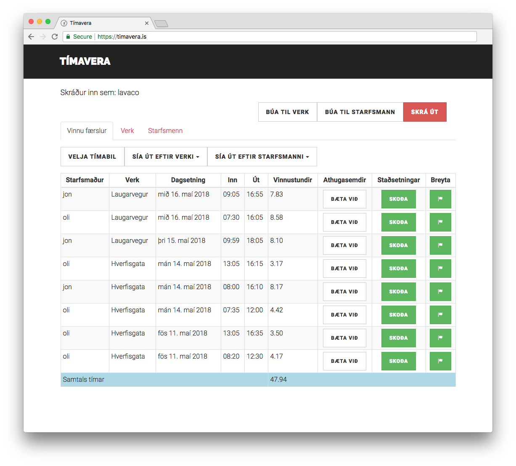Click Bæta við for oli 13:05–16:35 row

[x=344, y=338]
